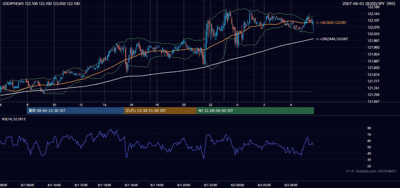The width and height of the screenshot is (400, 188).
Task: Click price axis value 121.777
Action: (x=373, y=81)
